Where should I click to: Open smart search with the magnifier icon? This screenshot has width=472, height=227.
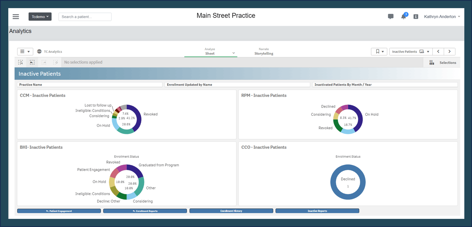(x=21, y=62)
